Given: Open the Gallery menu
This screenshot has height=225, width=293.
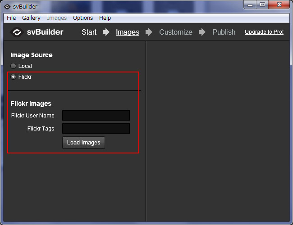Looking at the screenshot, I should (x=31, y=18).
